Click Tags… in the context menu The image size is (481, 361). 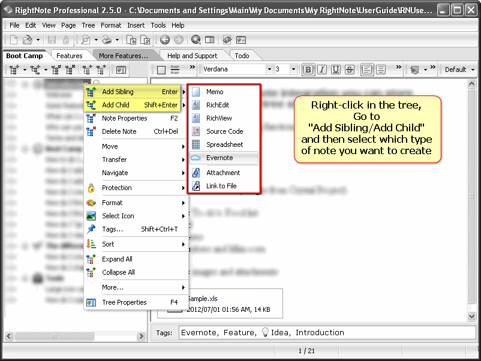coord(136,229)
